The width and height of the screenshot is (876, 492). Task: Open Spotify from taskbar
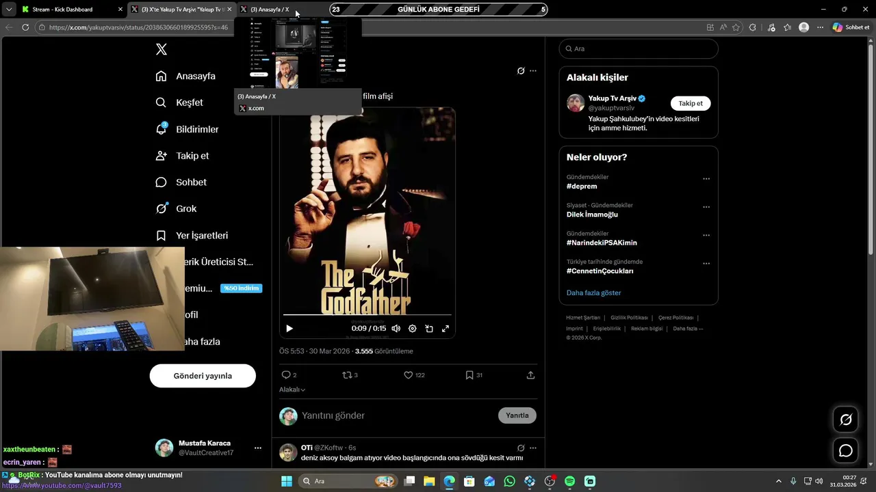pos(569,481)
